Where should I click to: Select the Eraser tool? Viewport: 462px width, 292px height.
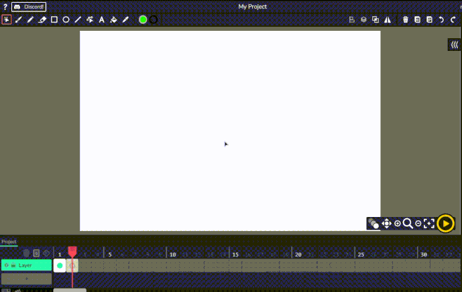click(42, 19)
